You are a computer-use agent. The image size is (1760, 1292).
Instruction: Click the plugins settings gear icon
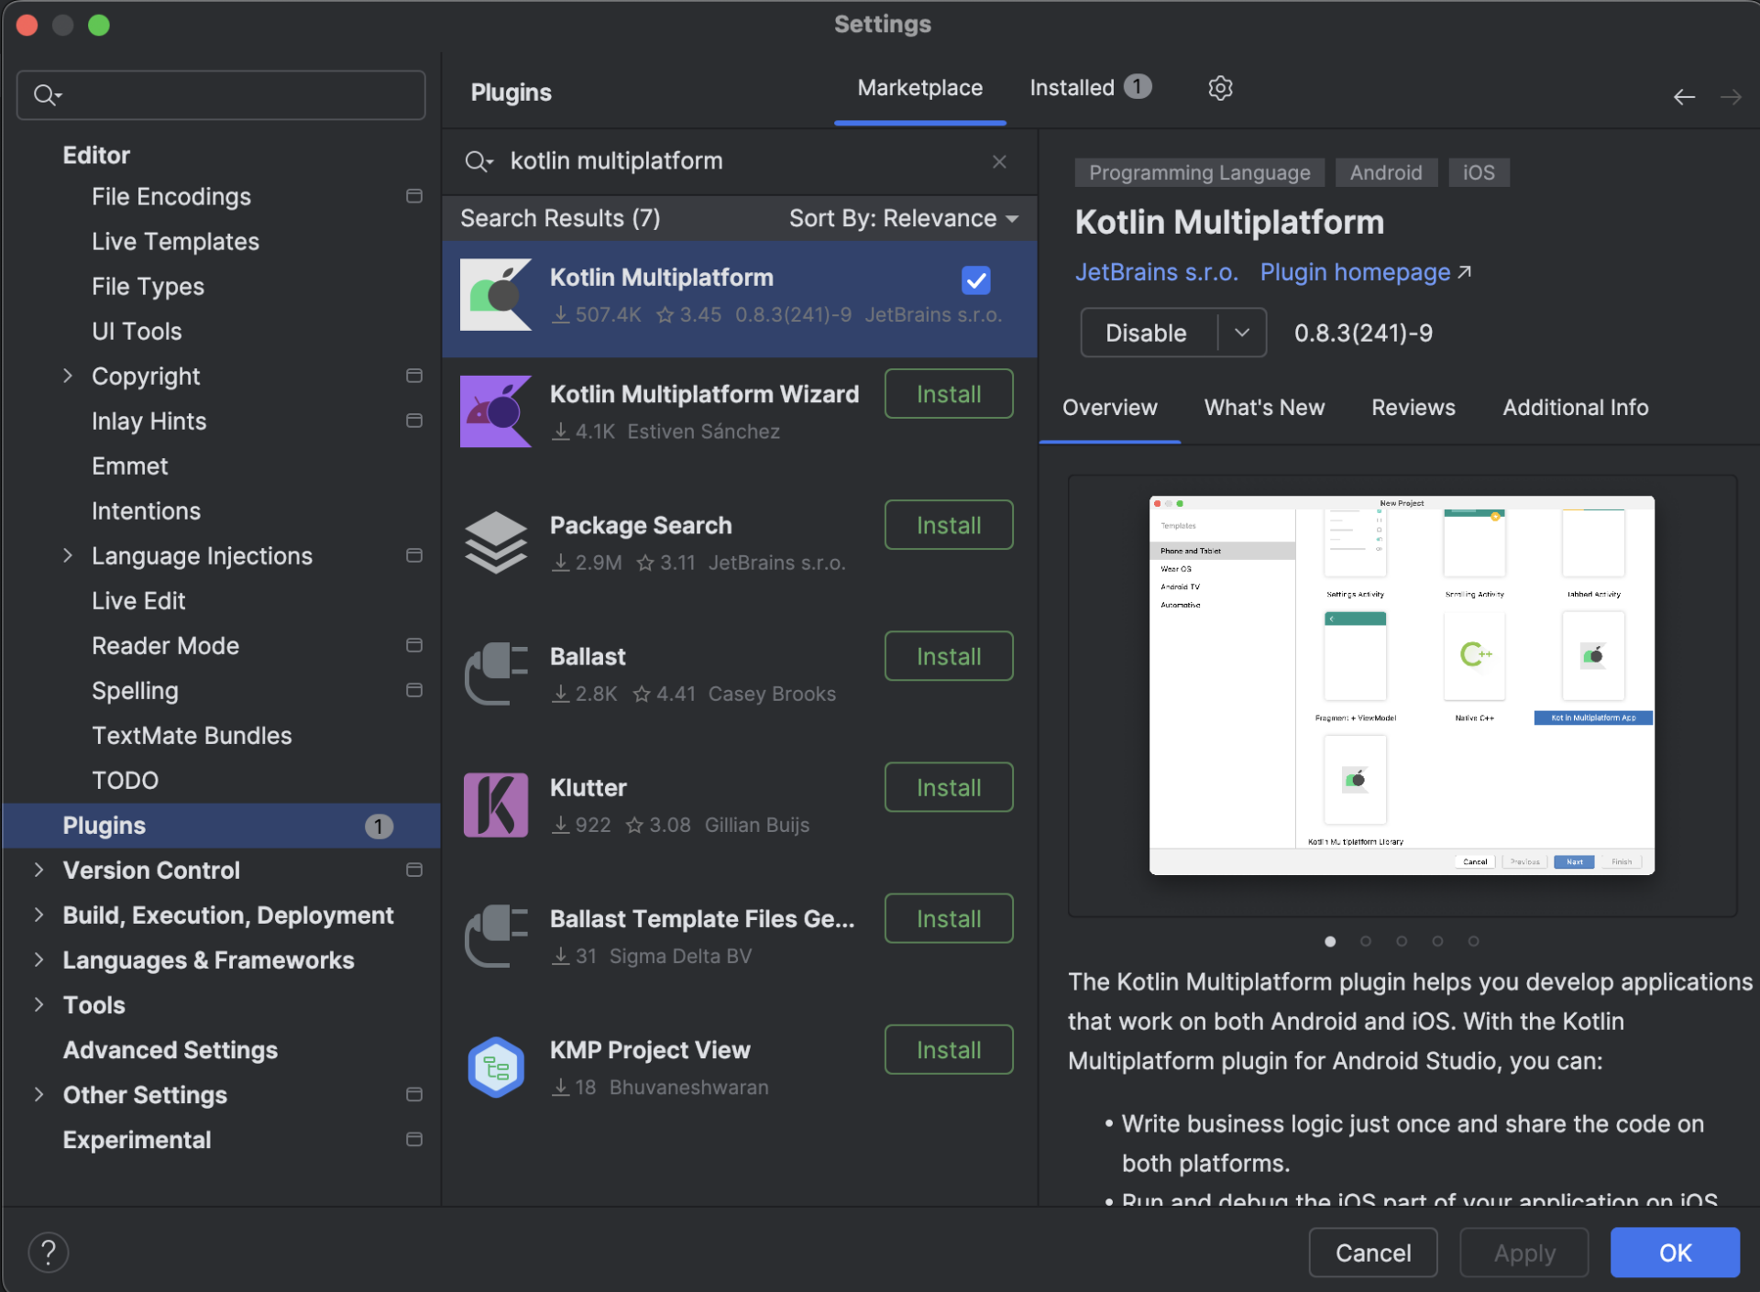(1219, 88)
